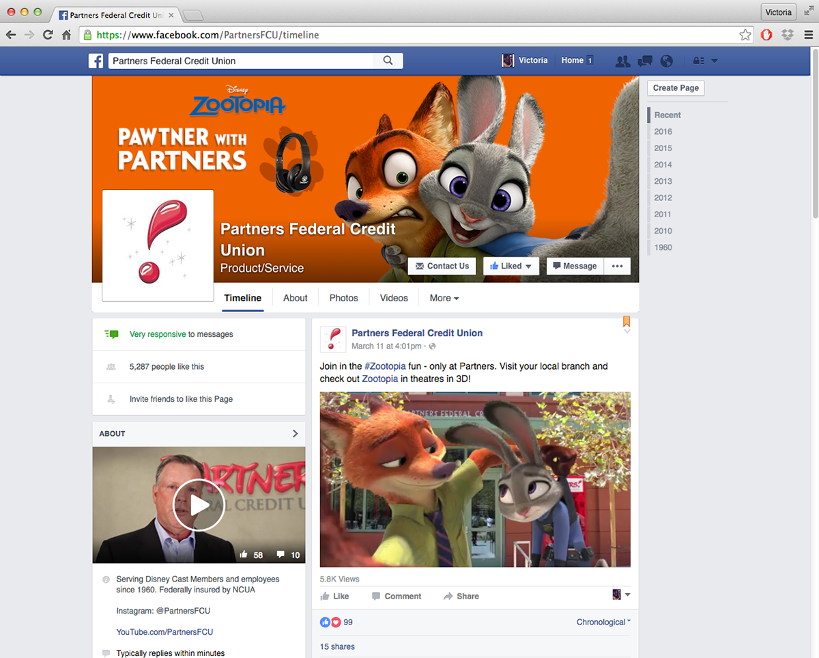This screenshot has width=819, height=658.
Task: Jump to 2014 in timeline
Action: pyautogui.click(x=663, y=165)
